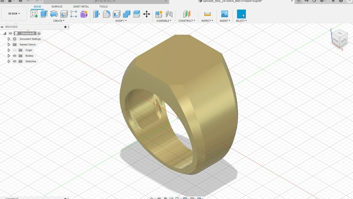Activate the Move/Copy tool
The height and width of the screenshot is (199, 353).
tap(147, 14)
